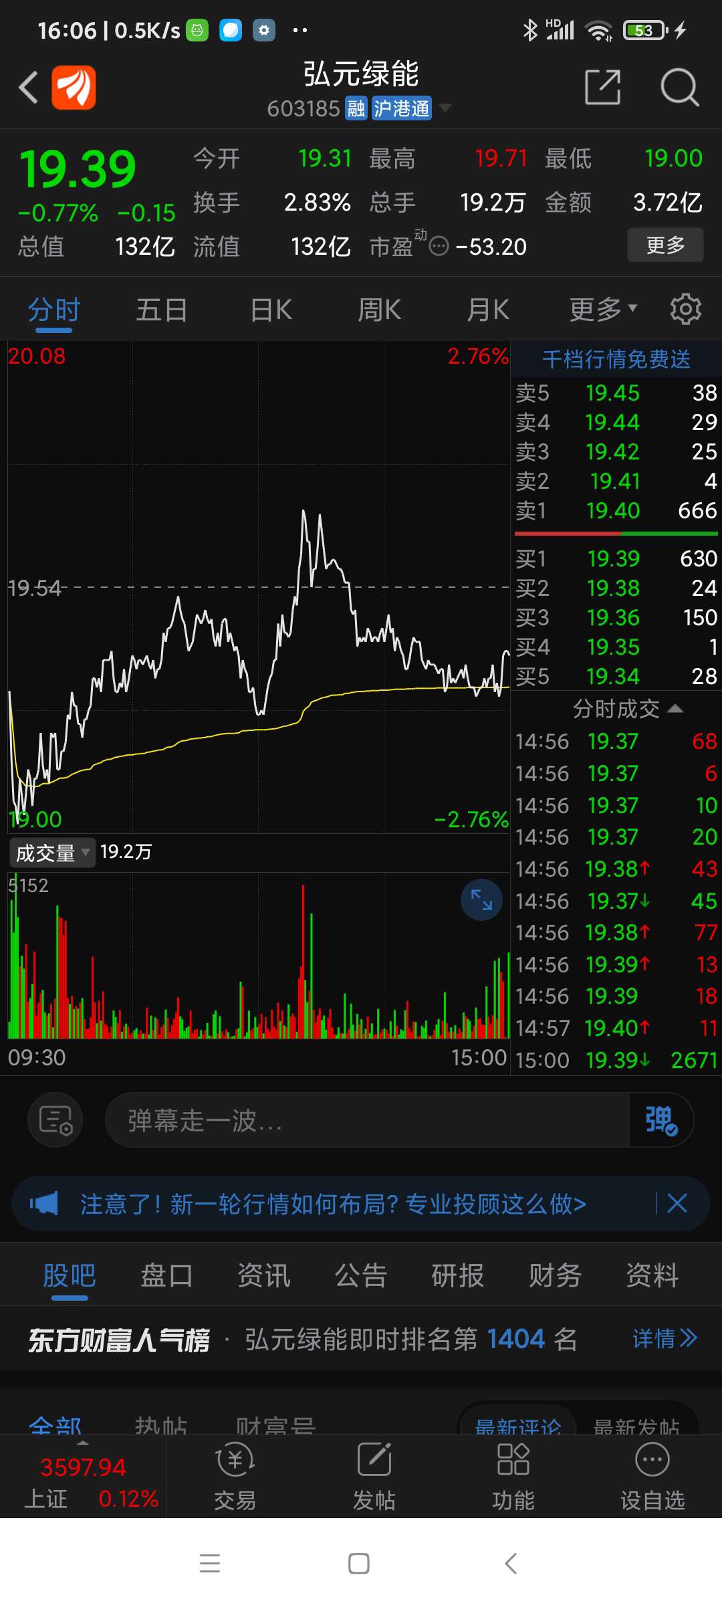Switch to the 月K chart tab

488,310
